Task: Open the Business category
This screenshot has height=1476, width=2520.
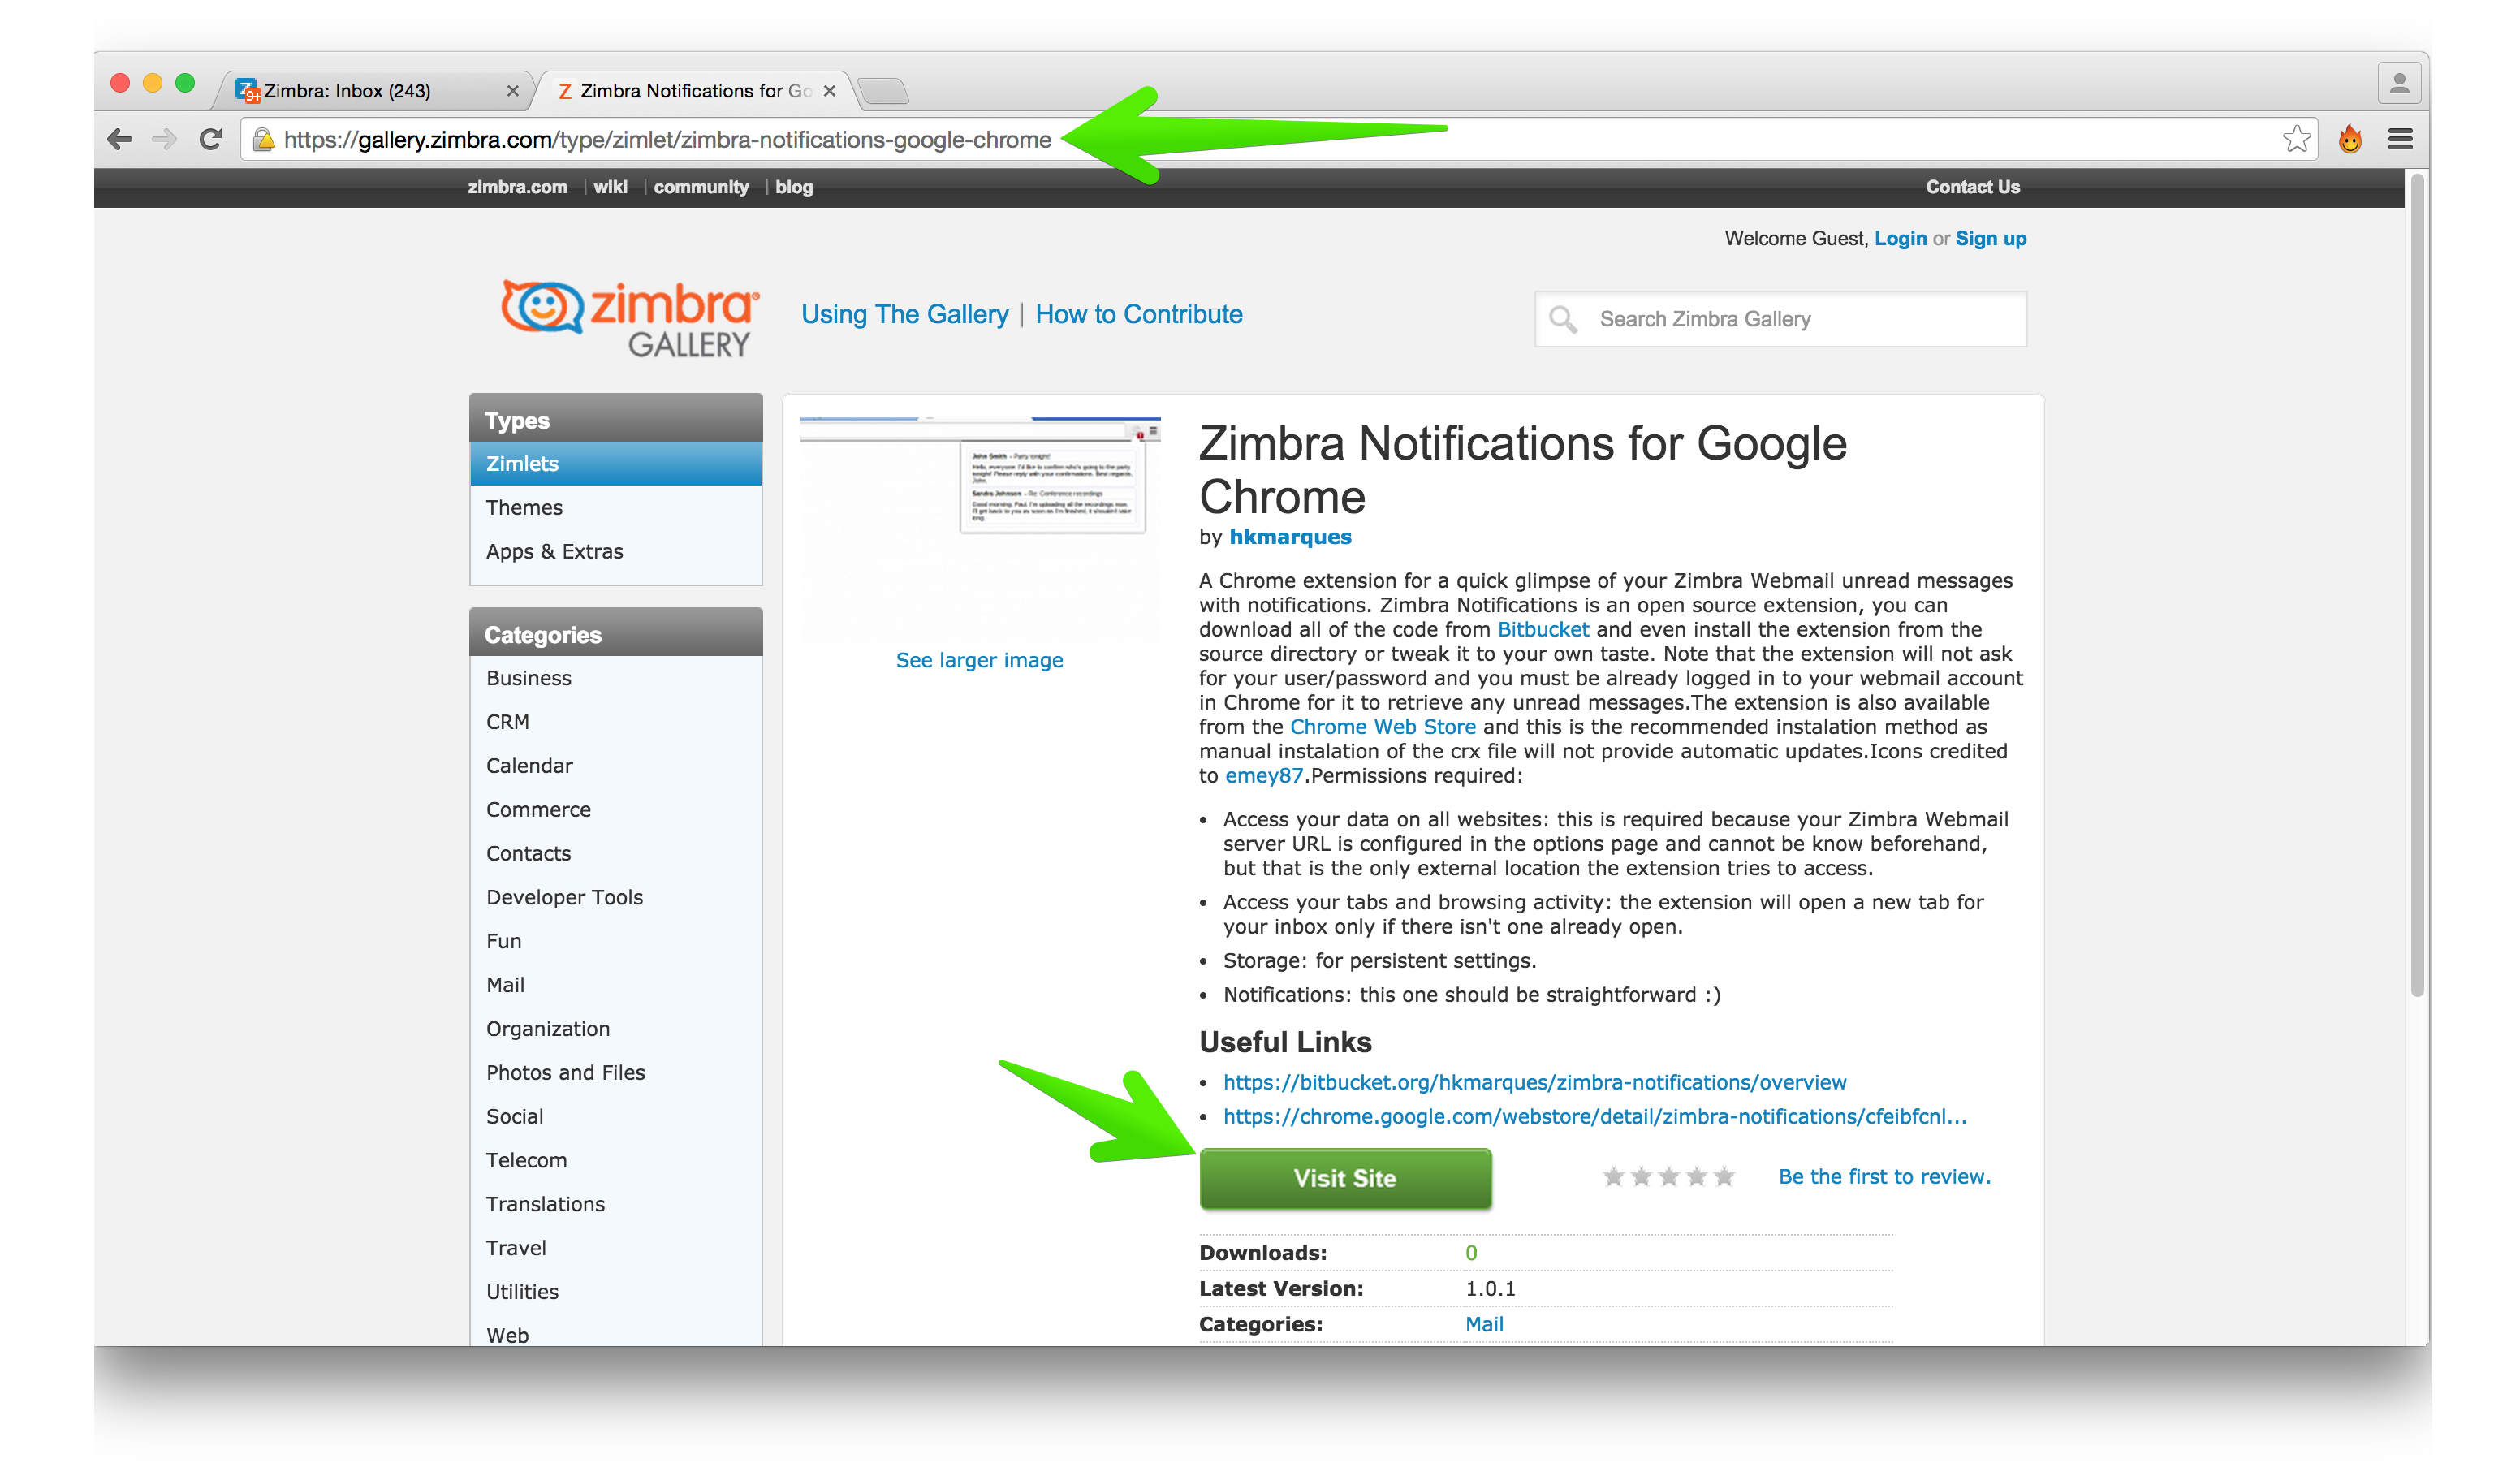Action: click(x=615, y=678)
